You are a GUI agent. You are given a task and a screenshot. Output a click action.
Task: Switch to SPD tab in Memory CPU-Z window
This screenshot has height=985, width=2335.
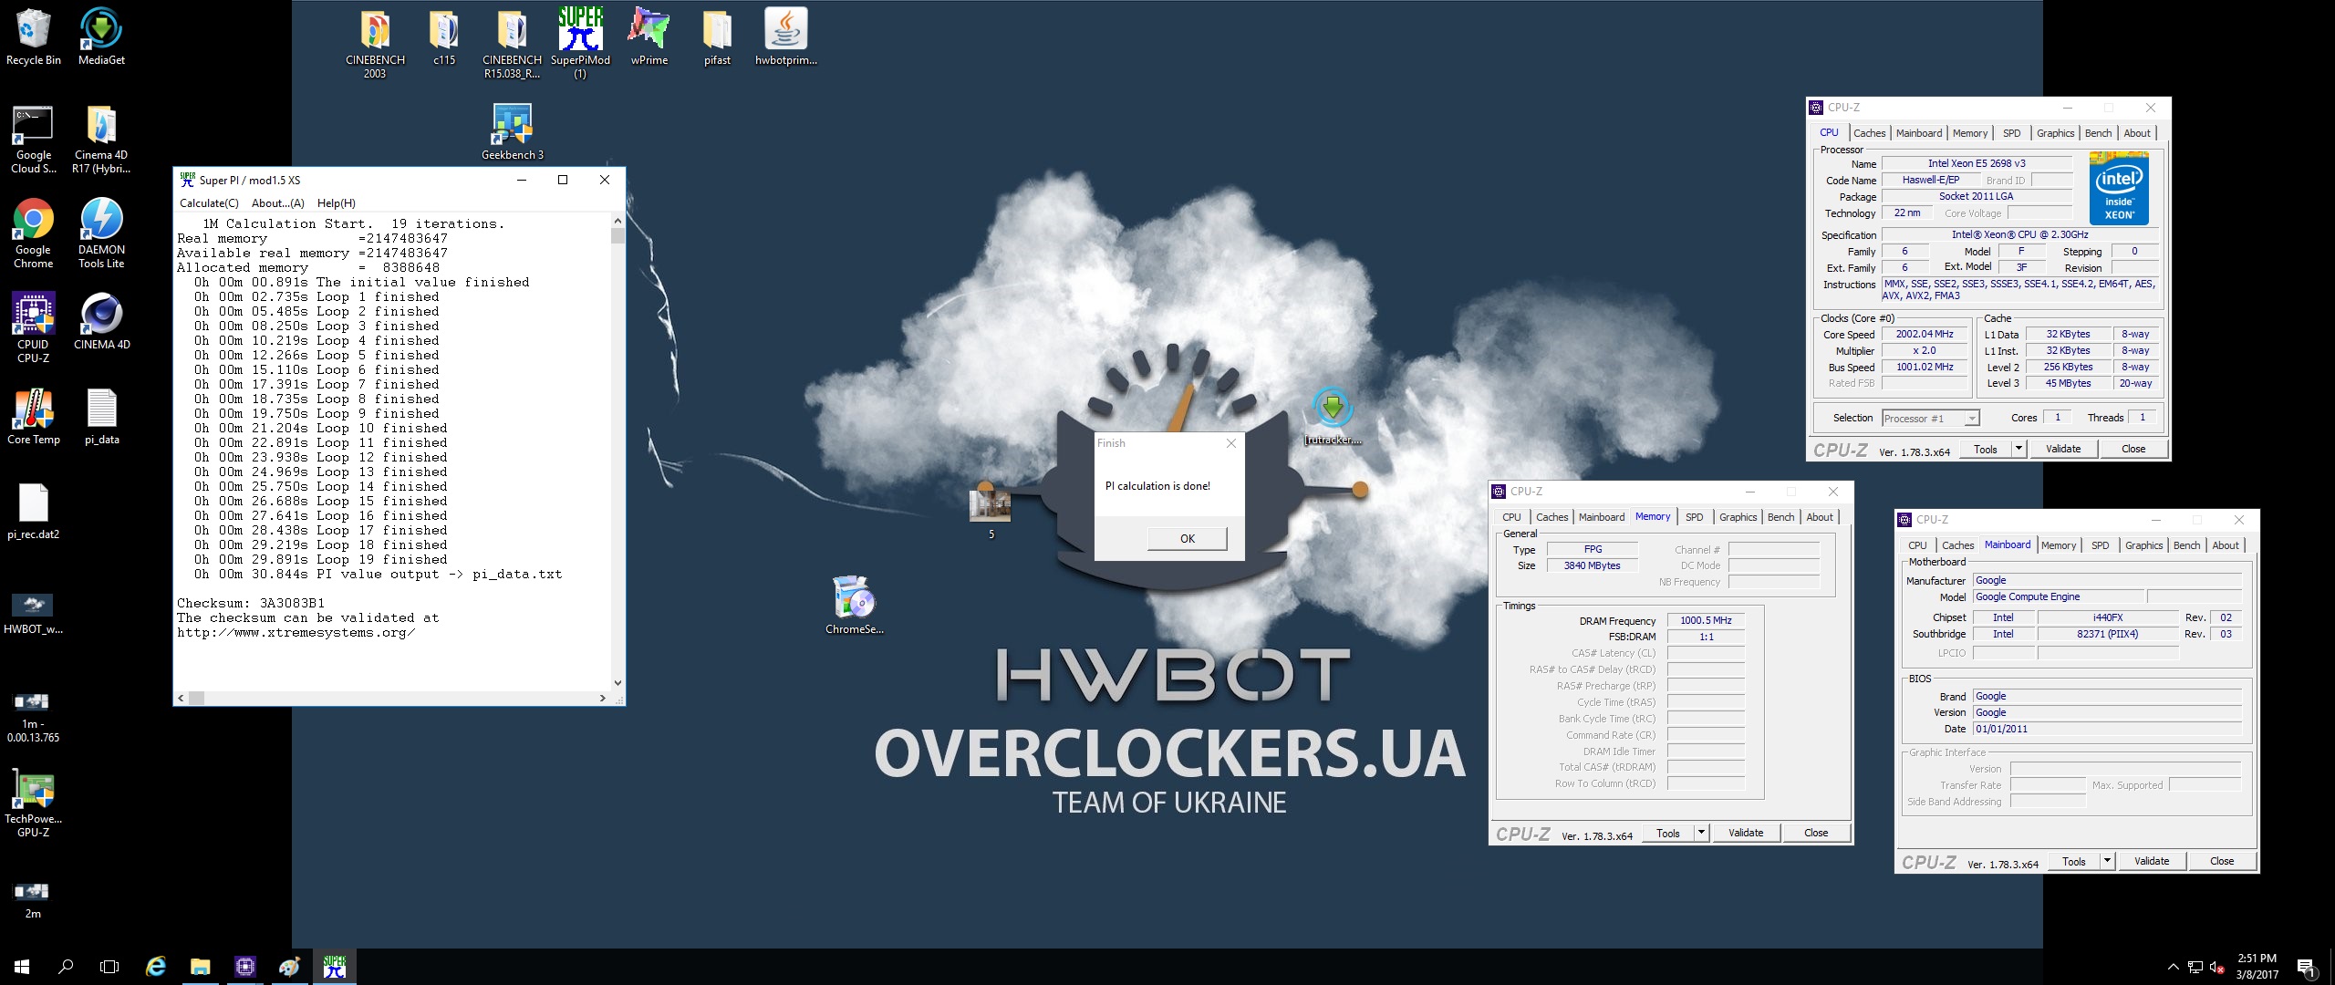1694,517
